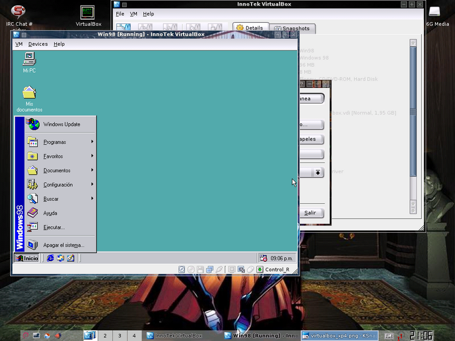Click the button ending in 'apeles'

tap(312, 139)
